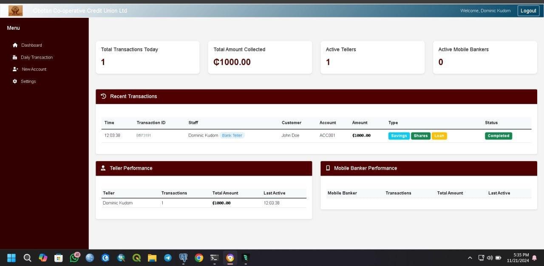Open QGIS from the taskbar

pyautogui.click(x=136, y=258)
